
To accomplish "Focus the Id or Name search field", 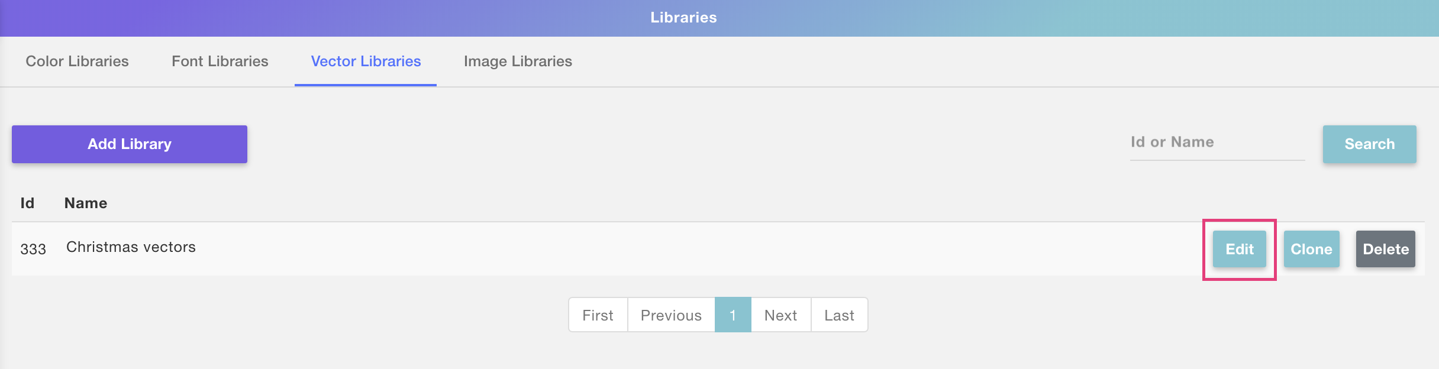I will click(x=1217, y=143).
